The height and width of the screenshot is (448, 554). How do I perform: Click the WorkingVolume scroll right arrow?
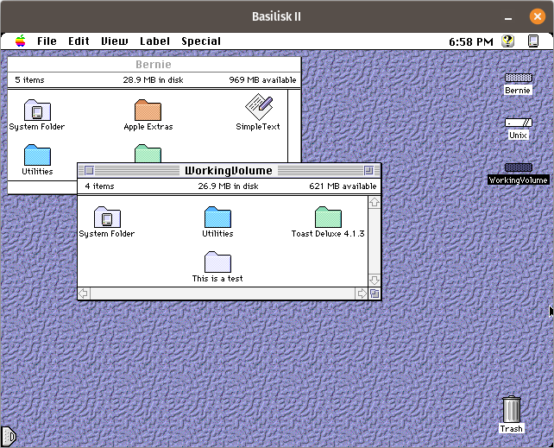[x=361, y=293]
